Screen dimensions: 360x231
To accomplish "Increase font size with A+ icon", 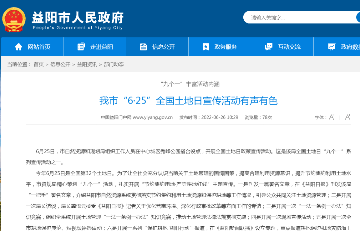I will [348, 117].
